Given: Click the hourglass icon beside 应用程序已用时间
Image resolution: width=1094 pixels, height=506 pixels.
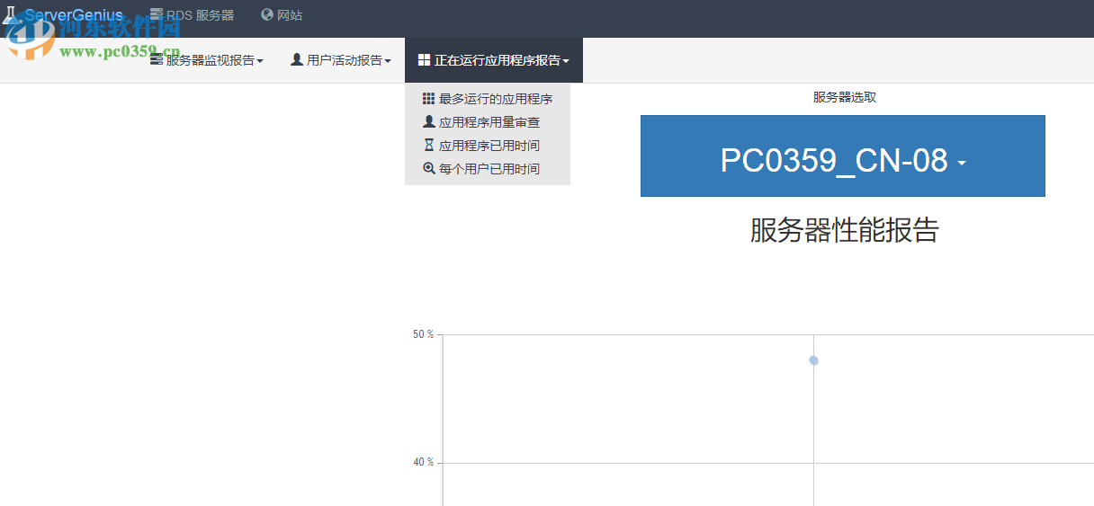Looking at the screenshot, I should [x=429, y=145].
